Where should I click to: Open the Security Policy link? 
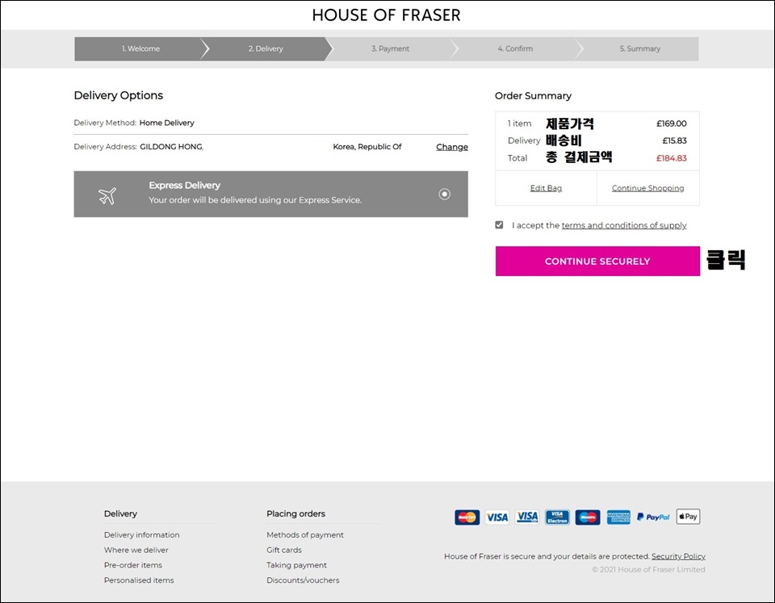click(678, 556)
